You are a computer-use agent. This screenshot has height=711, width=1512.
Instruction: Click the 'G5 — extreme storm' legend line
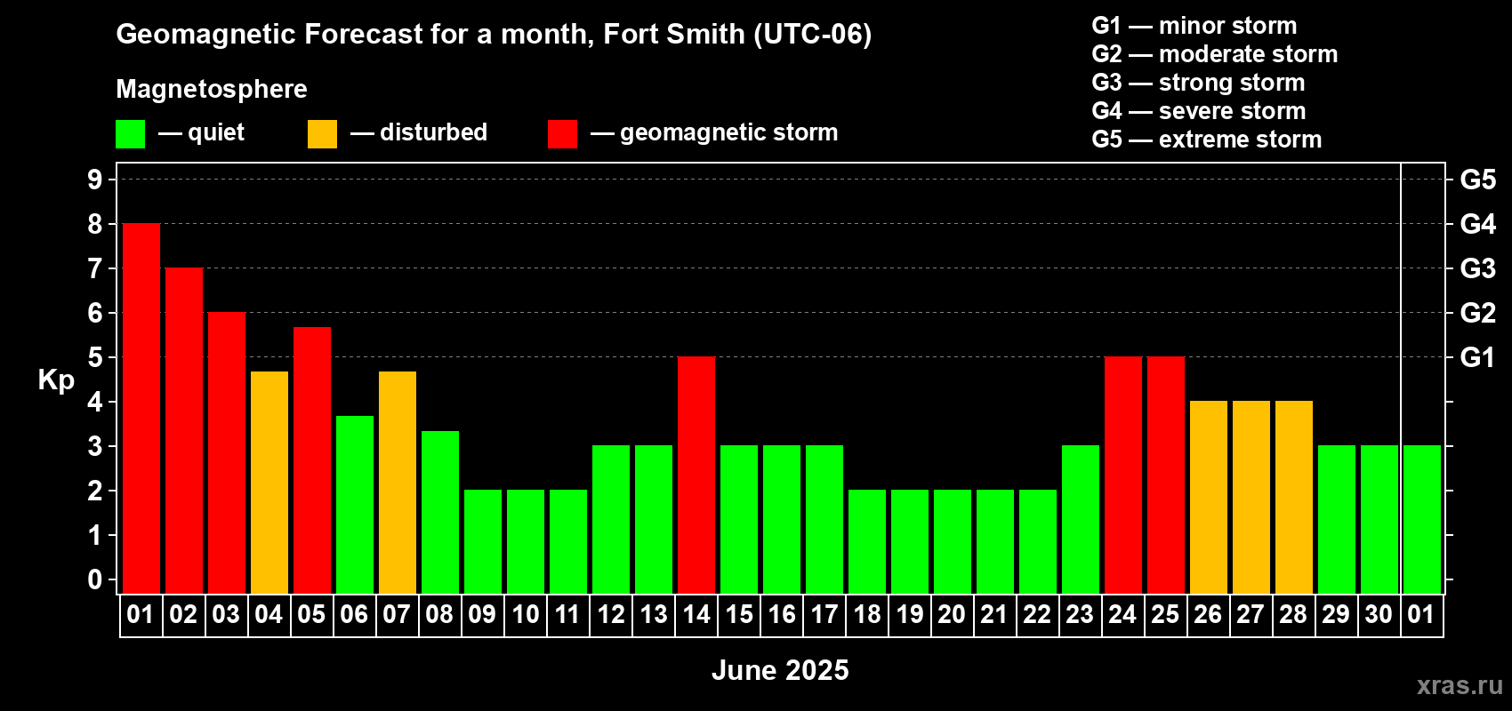[x=1207, y=140]
